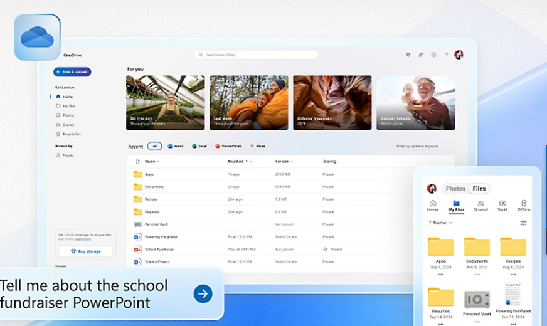Open the Apps folder icon in mobile panel

(441, 247)
